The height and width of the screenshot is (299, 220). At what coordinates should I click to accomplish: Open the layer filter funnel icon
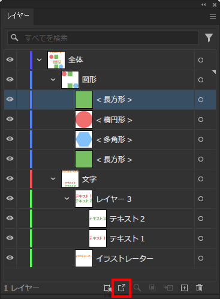(x=209, y=38)
